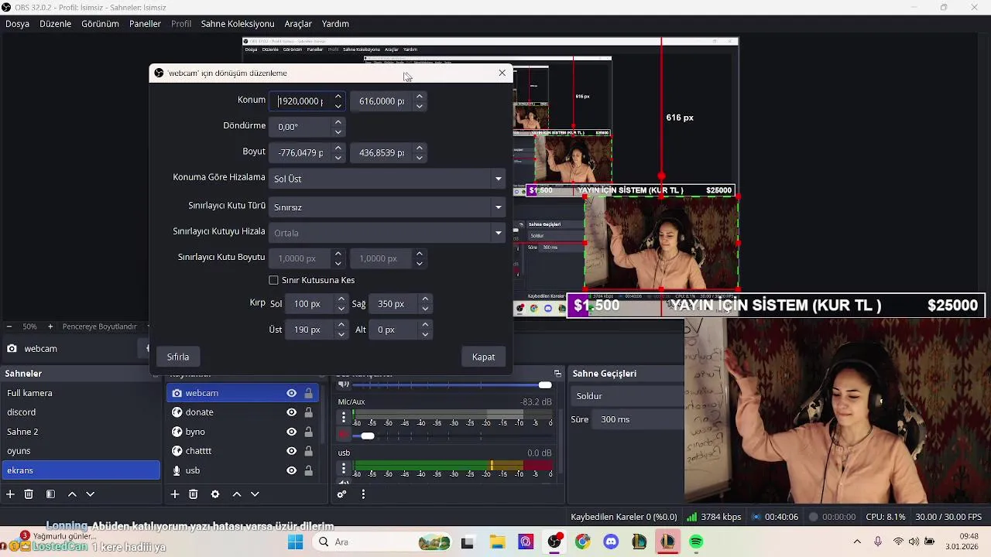
Task: Remove selected source with trash icon
Action: coord(194,494)
